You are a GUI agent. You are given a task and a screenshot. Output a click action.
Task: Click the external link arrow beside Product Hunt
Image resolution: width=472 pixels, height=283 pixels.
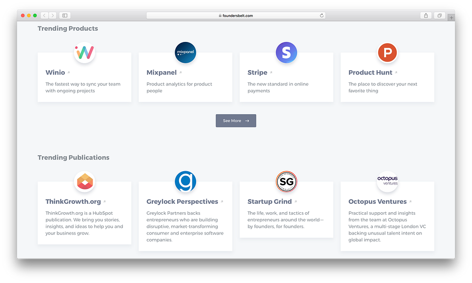(396, 73)
